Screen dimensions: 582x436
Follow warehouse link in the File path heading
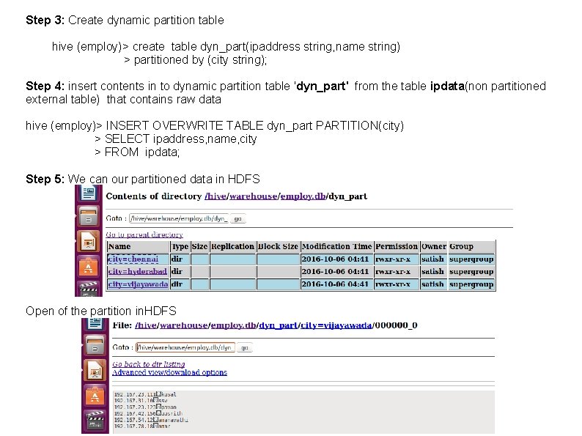point(184,325)
